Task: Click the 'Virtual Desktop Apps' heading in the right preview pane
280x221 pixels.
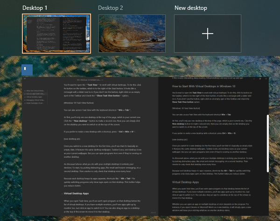Action: [185, 182]
